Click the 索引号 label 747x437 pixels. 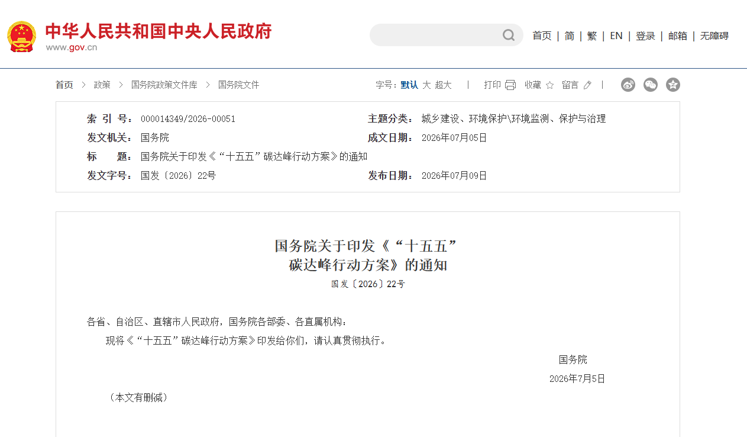pos(110,119)
